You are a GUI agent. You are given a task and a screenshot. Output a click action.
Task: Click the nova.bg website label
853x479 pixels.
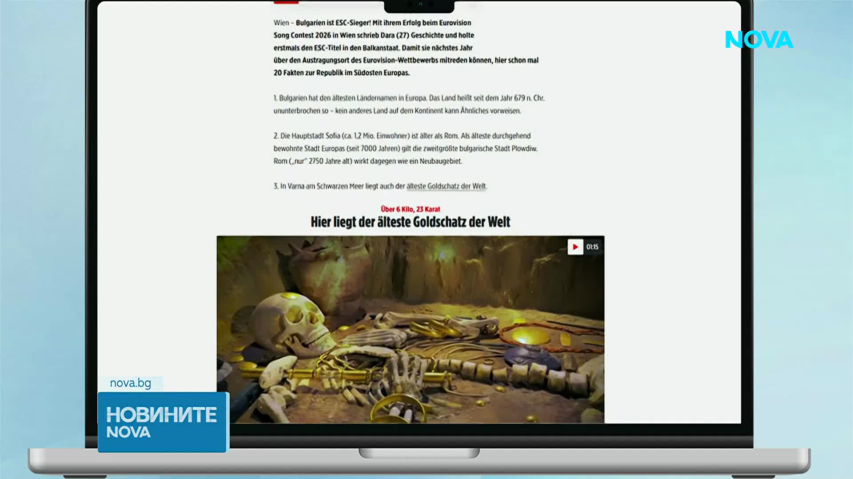click(131, 383)
